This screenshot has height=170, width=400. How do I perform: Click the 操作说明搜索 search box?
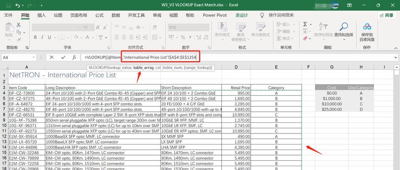[281, 15]
